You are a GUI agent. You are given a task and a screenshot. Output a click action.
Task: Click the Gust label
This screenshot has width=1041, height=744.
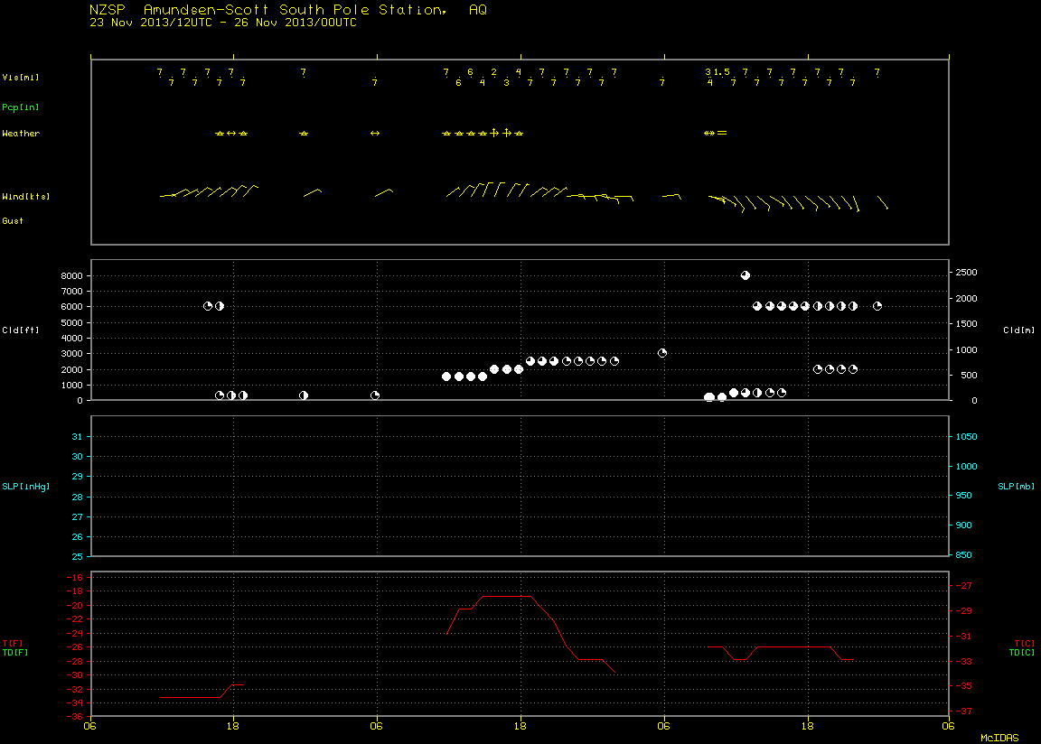pos(13,221)
